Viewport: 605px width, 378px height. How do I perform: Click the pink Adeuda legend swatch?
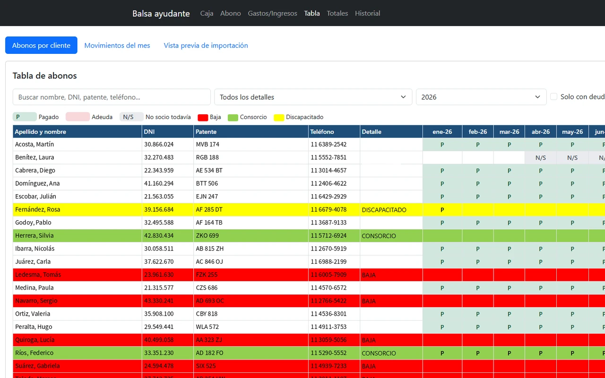pos(78,117)
